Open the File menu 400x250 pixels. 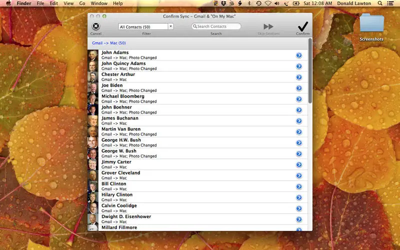point(40,3)
